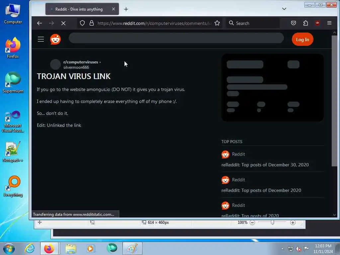
Task: Click the Firefox Search box
Action: tap(253, 23)
